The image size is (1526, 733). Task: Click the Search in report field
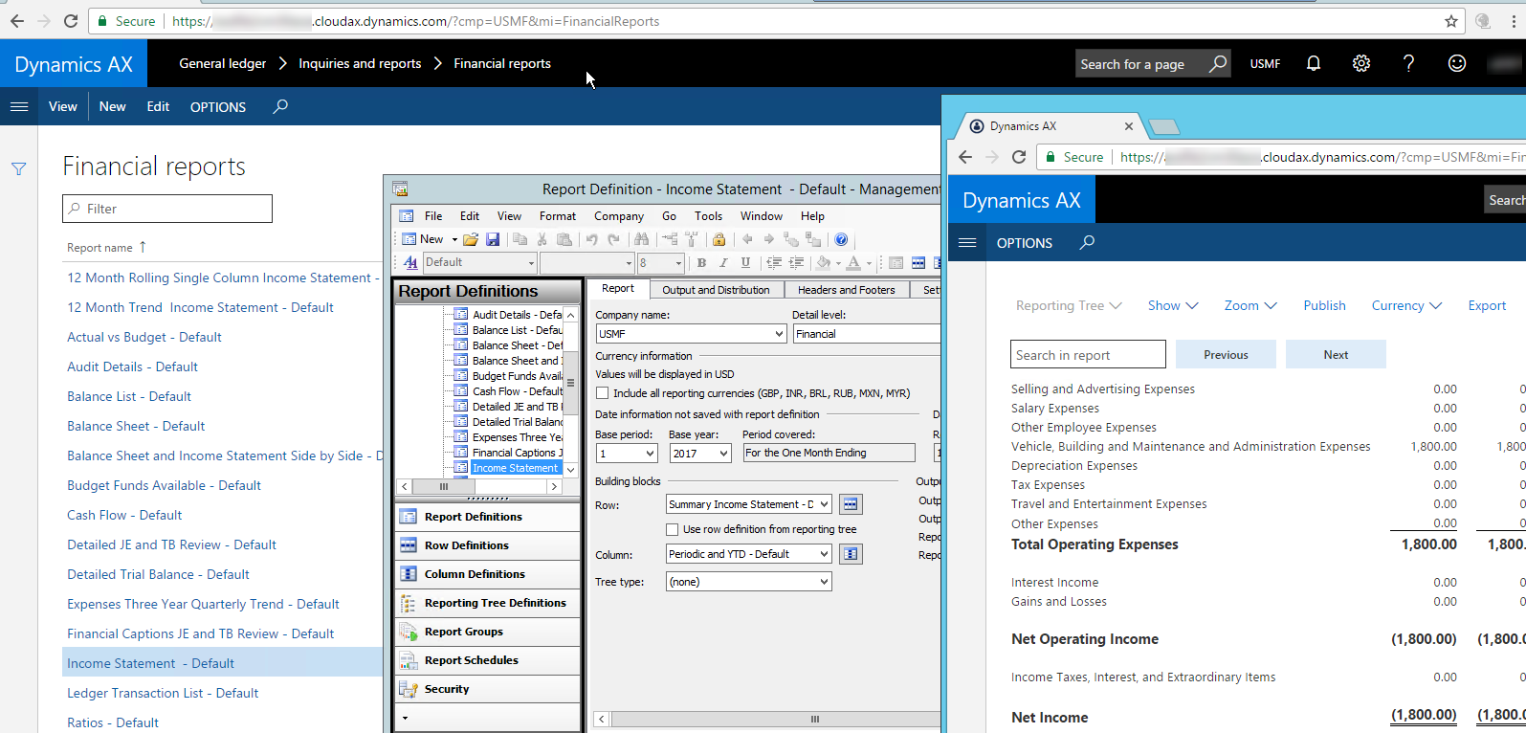[1088, 354]
